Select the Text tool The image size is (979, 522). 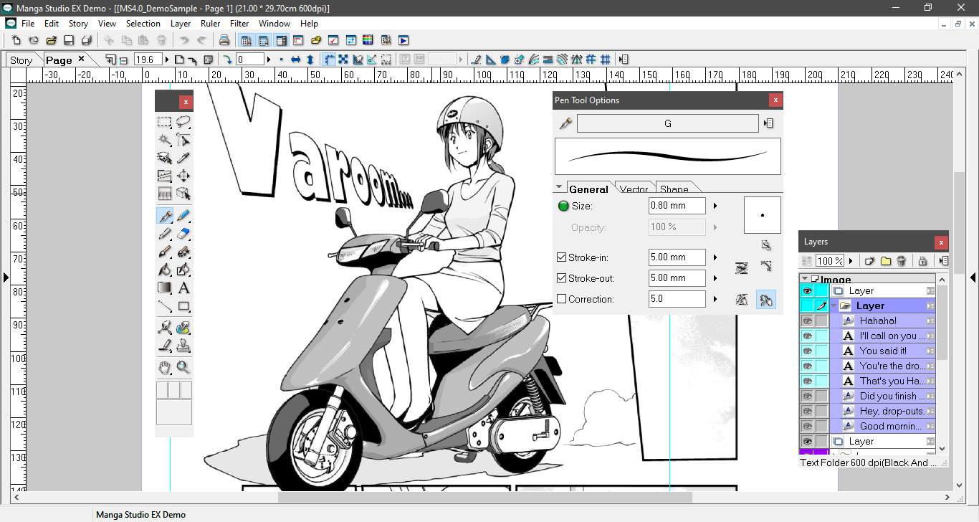pyautogui.click(x=183, y=288)
